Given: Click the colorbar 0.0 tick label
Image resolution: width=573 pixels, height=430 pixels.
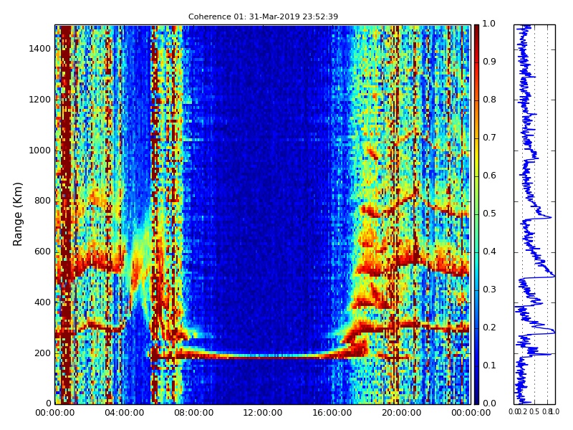Looking at the screenshot, I should click(489, 403).
